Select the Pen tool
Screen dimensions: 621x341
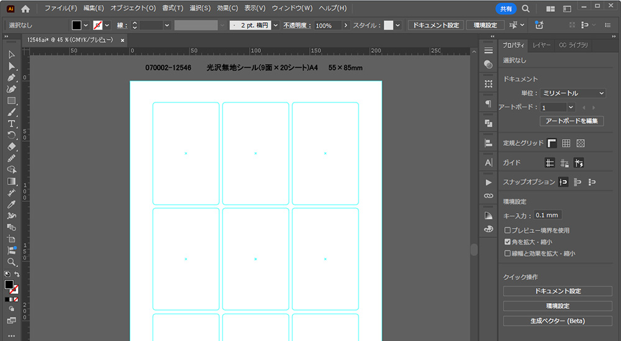coord(11,78)
